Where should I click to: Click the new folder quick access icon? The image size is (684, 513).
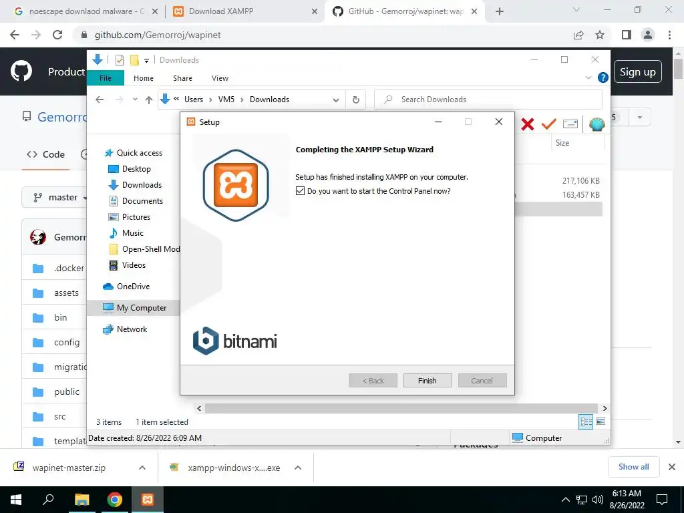click(134, 60)
